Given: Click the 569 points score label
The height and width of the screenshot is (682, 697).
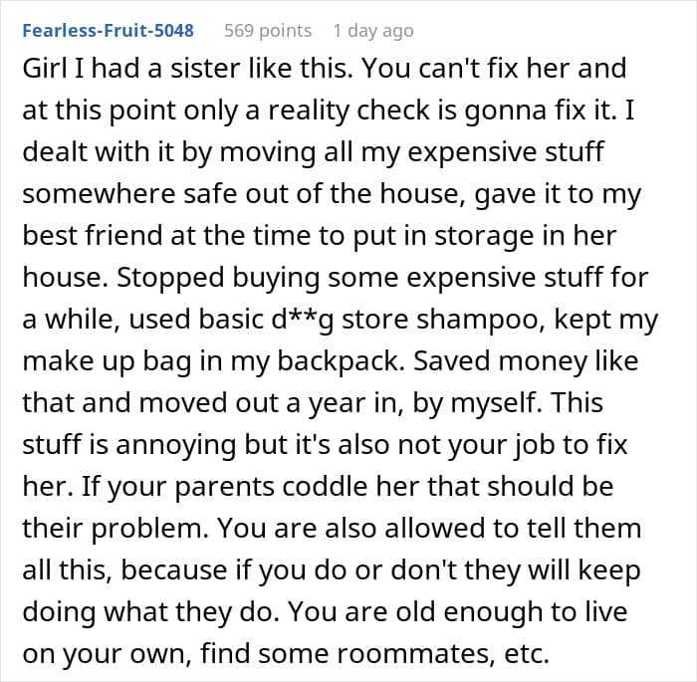Looking at the screenshot, I should [268, 31].
